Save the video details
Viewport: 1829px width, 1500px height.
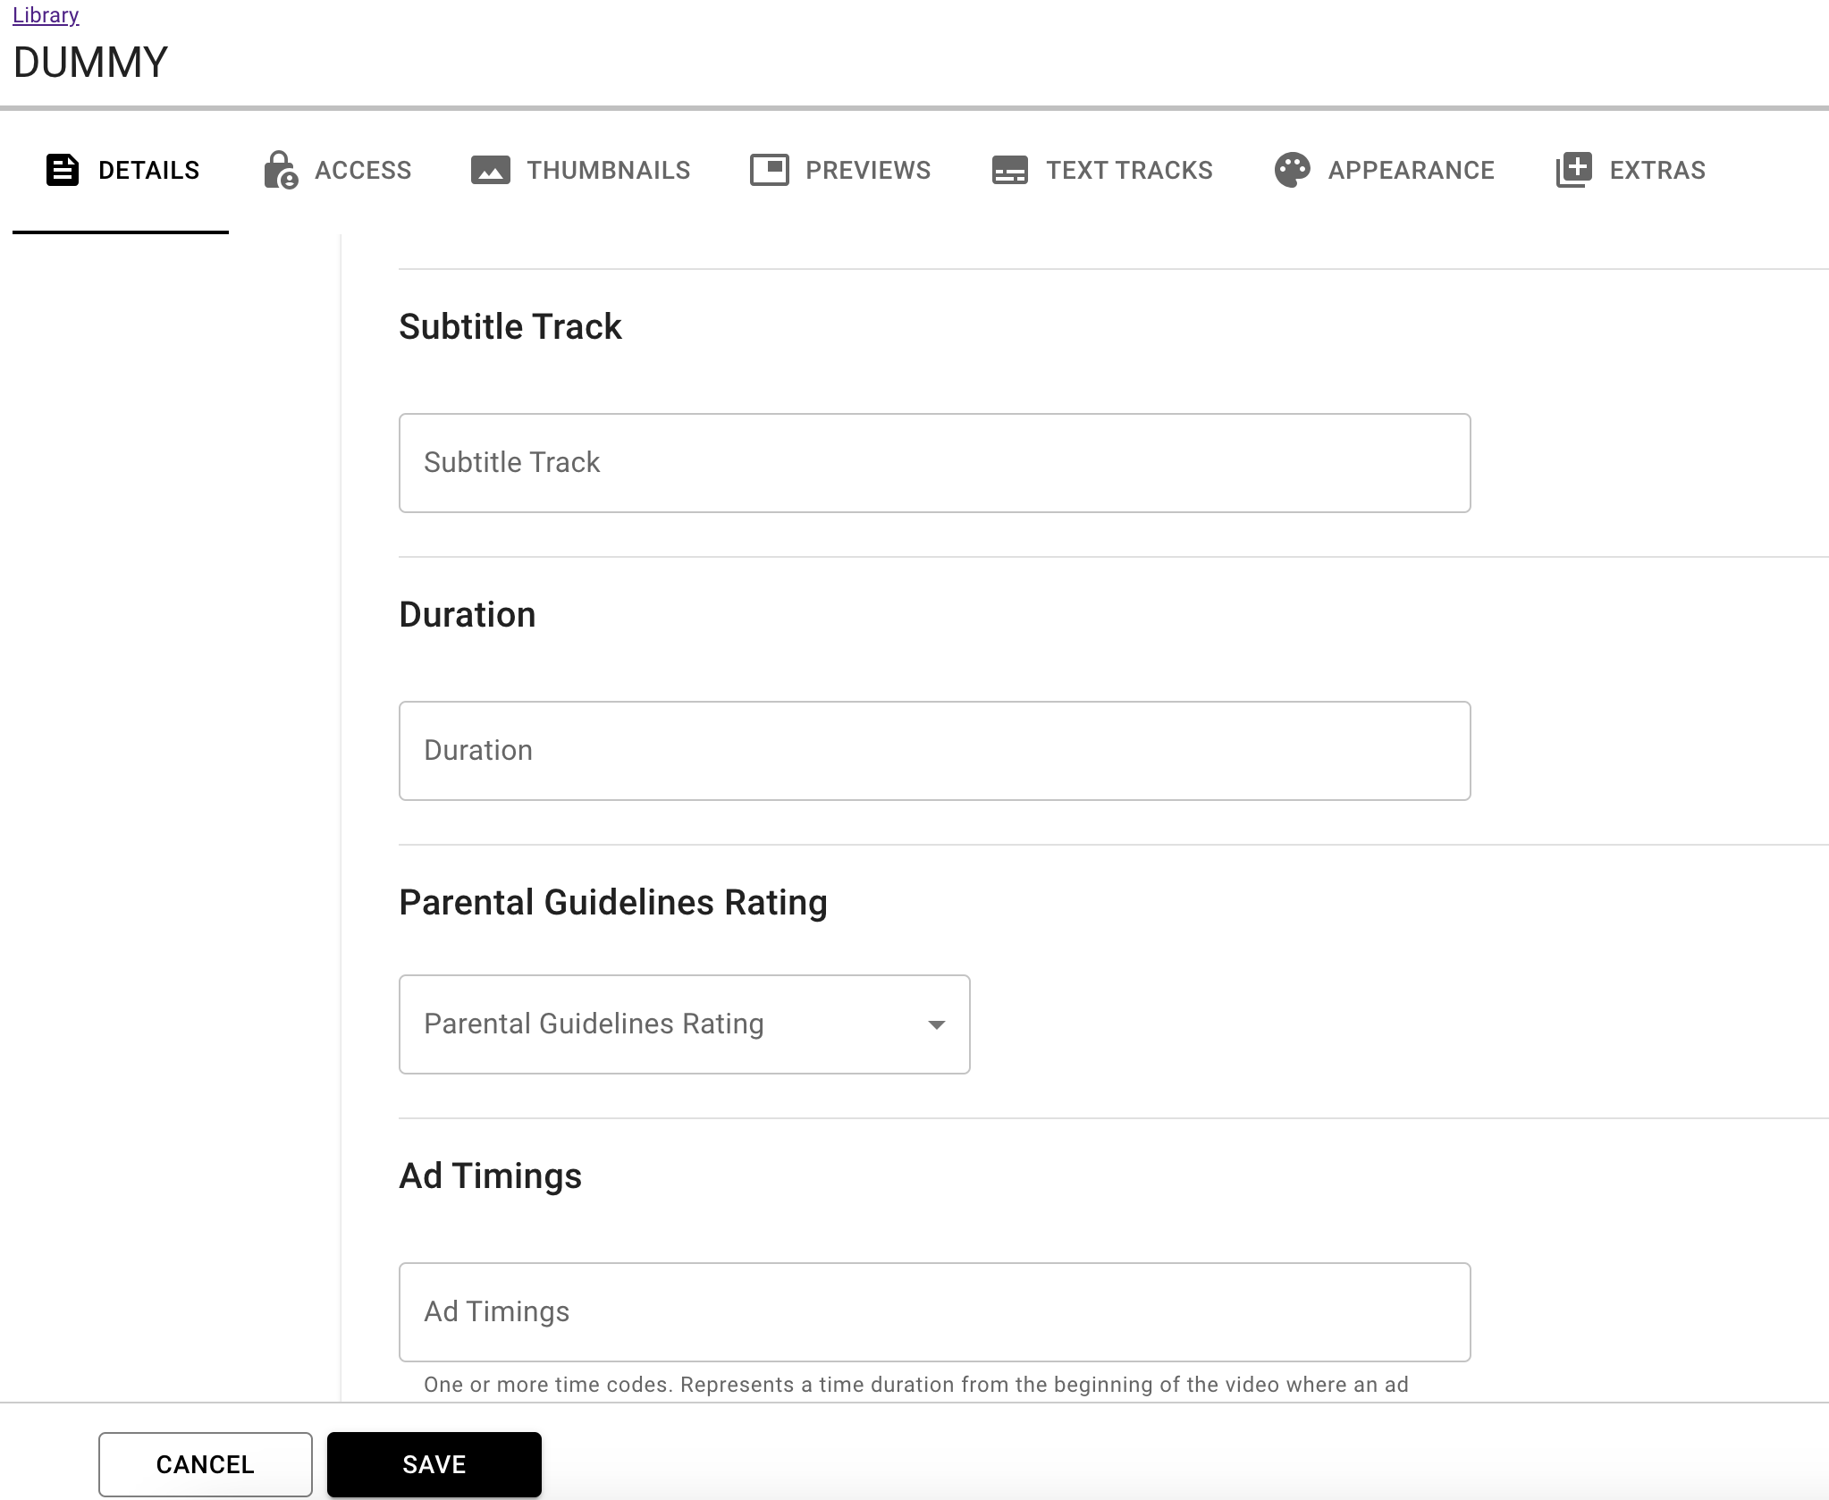click(434, 1464)
